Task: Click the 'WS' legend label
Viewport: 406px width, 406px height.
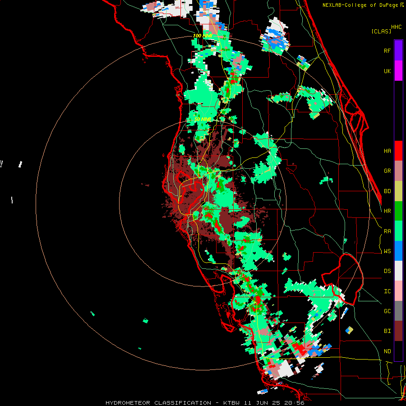Action: coord(387,251)
